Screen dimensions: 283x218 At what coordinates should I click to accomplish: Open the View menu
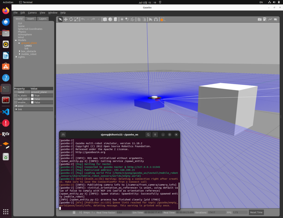click(42, 13)
